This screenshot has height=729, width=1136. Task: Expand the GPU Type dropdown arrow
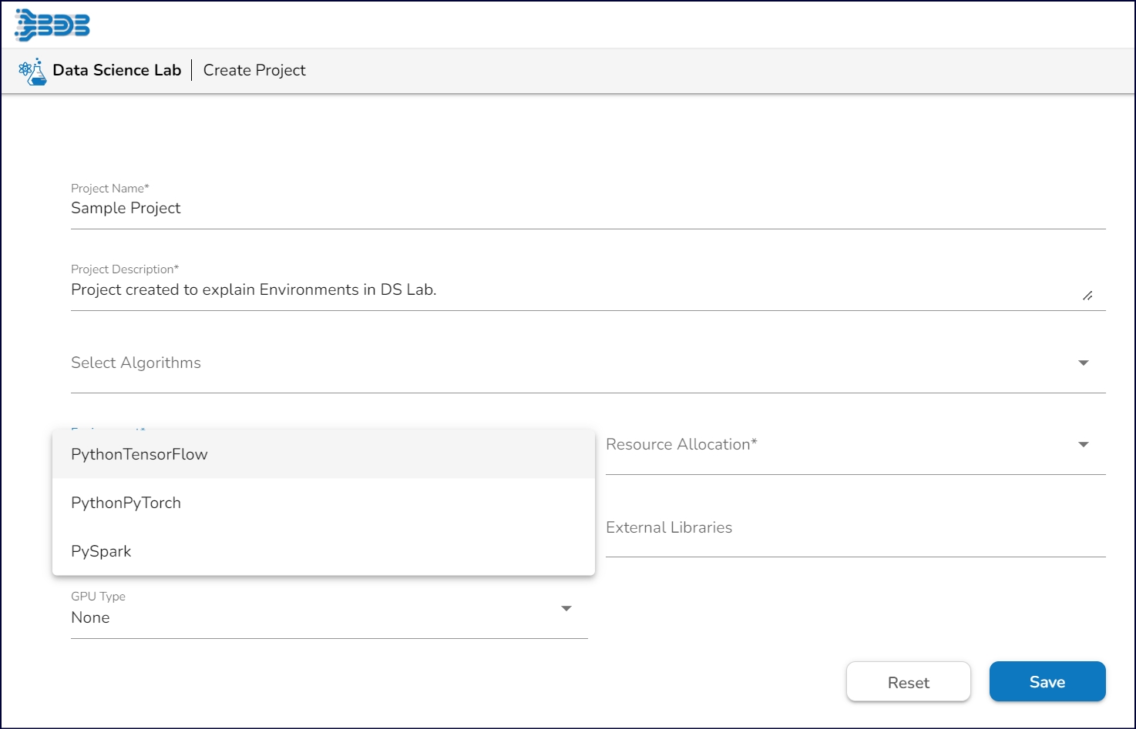tap(566, 609)
